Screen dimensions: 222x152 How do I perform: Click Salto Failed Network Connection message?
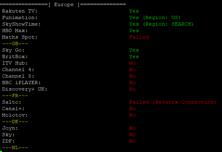(173, 102)
